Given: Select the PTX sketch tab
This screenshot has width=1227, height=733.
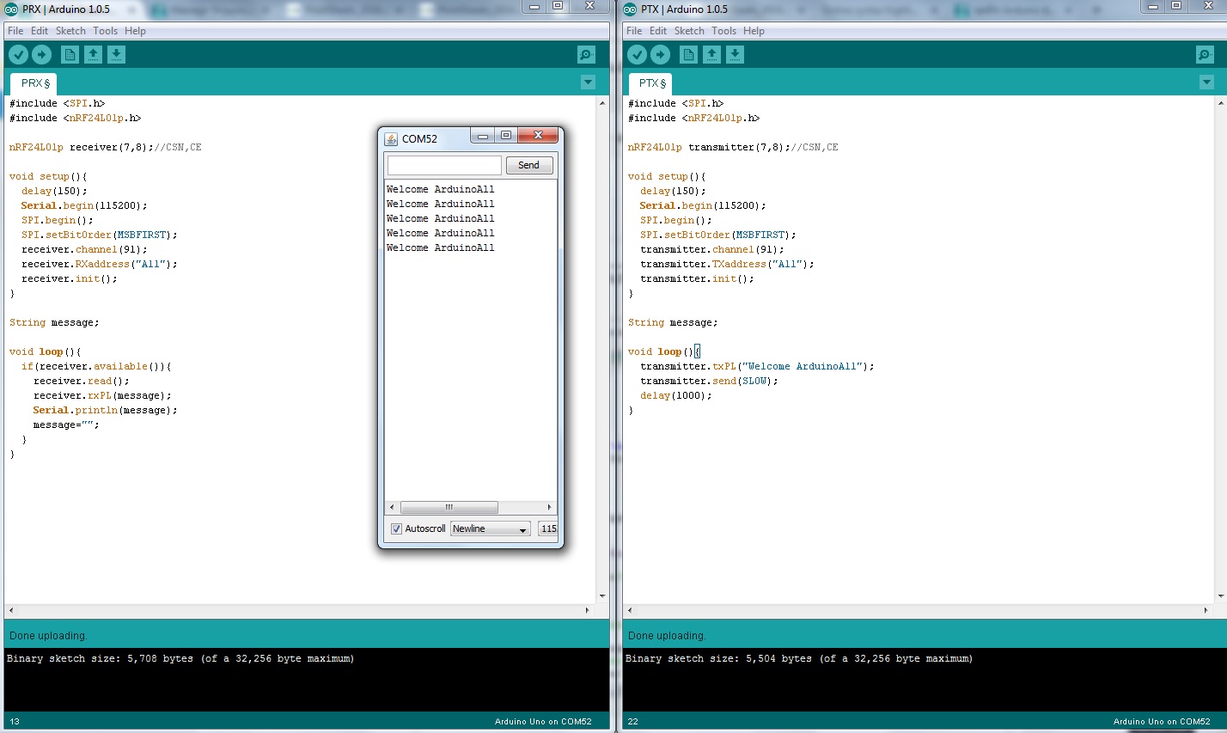Looking at the screenshot, I should pyautogui.click(x=651, y=83).
